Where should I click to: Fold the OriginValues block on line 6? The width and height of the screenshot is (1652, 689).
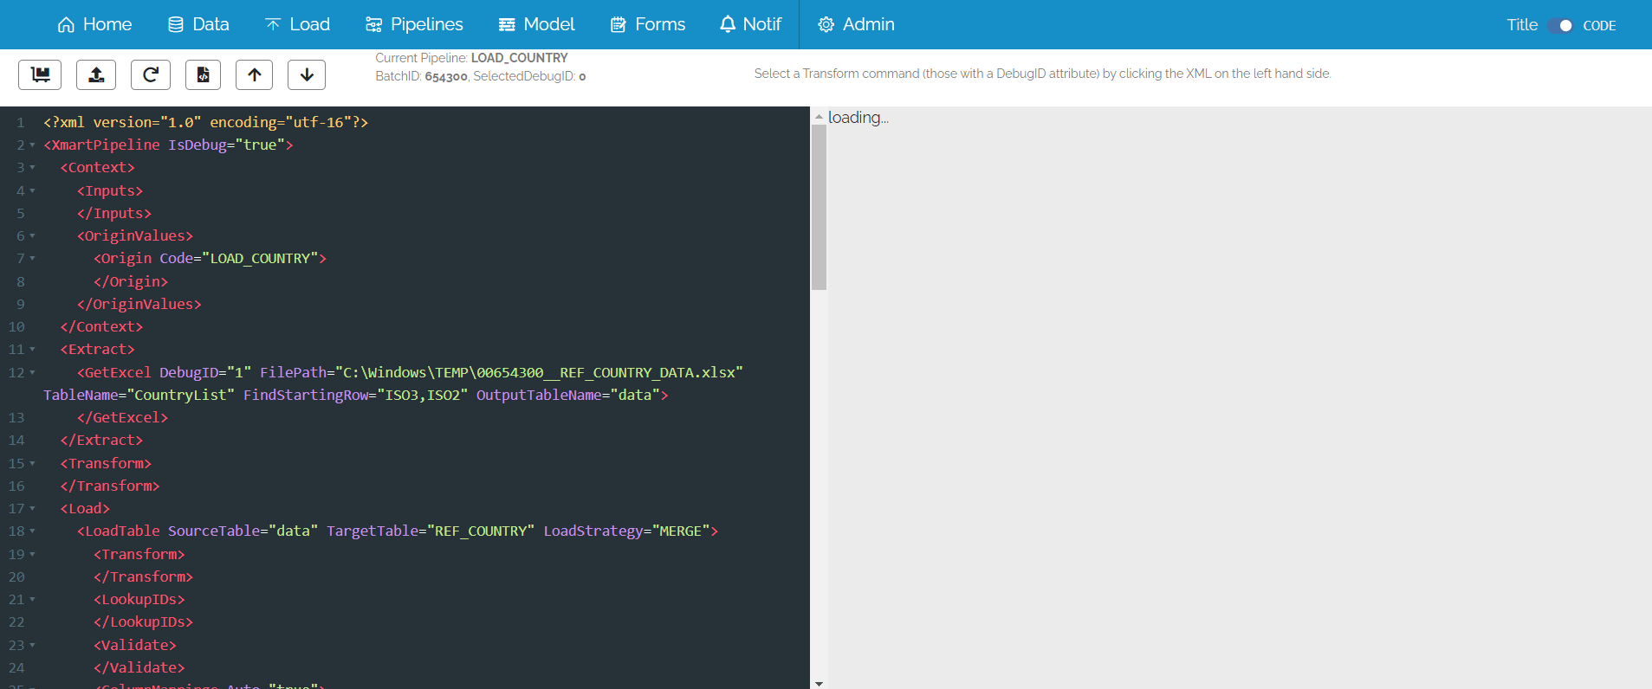(32, 236)
